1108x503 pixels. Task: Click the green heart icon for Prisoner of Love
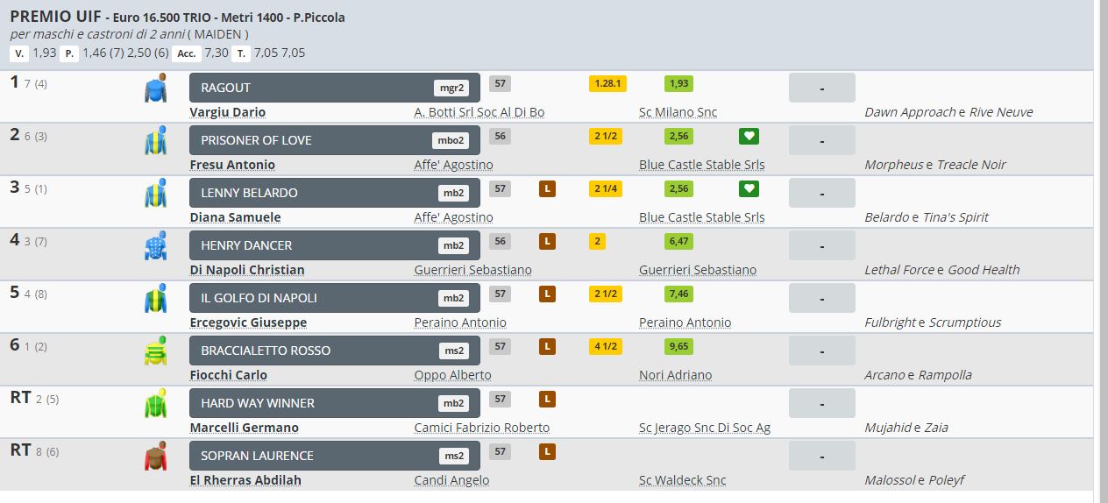749,136
